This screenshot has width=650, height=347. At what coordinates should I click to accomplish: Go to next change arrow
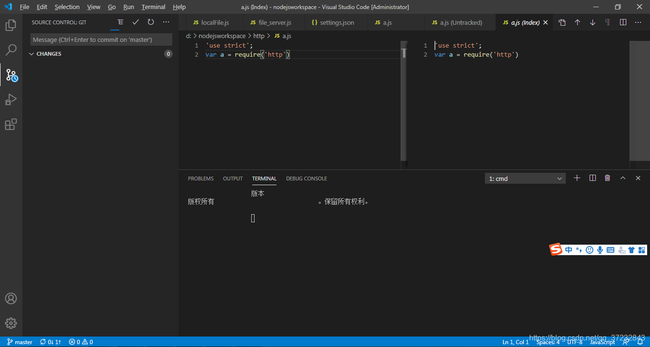(592, 22)
